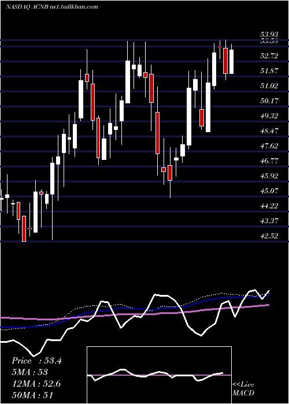Click the 45.92 price axis label
The image size is (289, 404).
click(269, 175)
